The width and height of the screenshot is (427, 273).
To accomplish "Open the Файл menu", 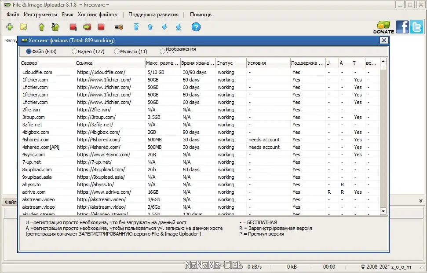I will pos(13,15).
